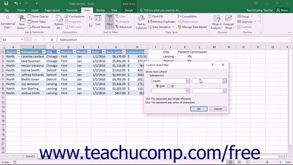
Task: Switch to the Page Layout tab
Action: (52, 10)
